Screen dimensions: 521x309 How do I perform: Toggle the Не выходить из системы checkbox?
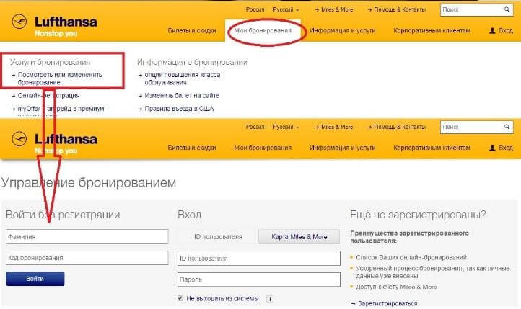click(x=180, y=298)
